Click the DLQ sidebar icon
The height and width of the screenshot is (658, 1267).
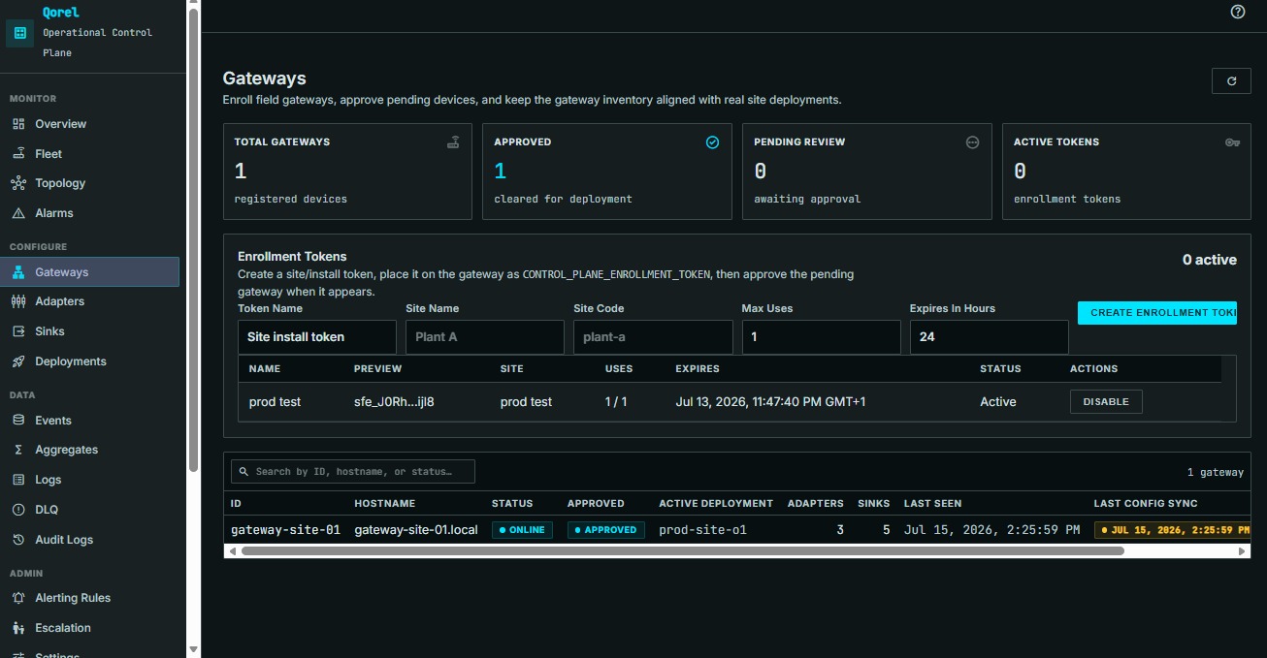18,510
